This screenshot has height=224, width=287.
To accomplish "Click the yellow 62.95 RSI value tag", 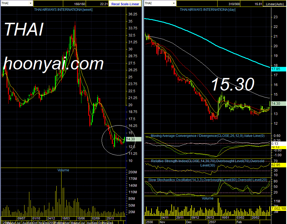I will point(278,165).
